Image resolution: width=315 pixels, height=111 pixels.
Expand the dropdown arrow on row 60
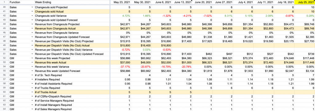pos(32,92)
